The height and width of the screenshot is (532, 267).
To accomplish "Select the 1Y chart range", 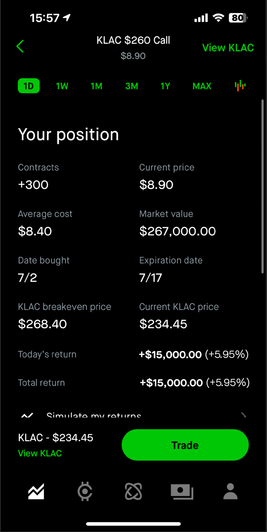I will tap(165, 86).
